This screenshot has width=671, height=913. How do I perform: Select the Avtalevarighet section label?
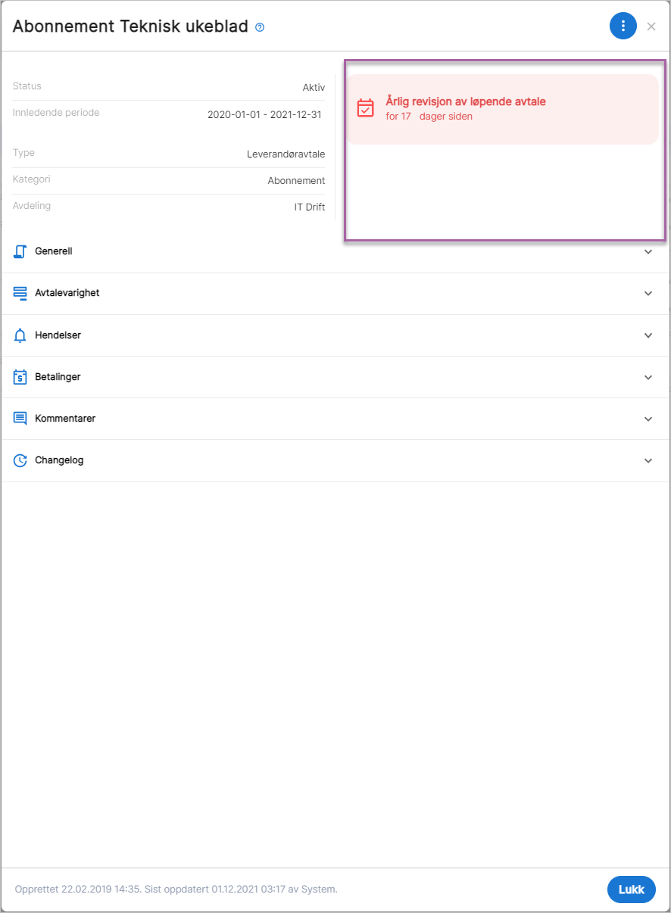(x=67, y=293)
